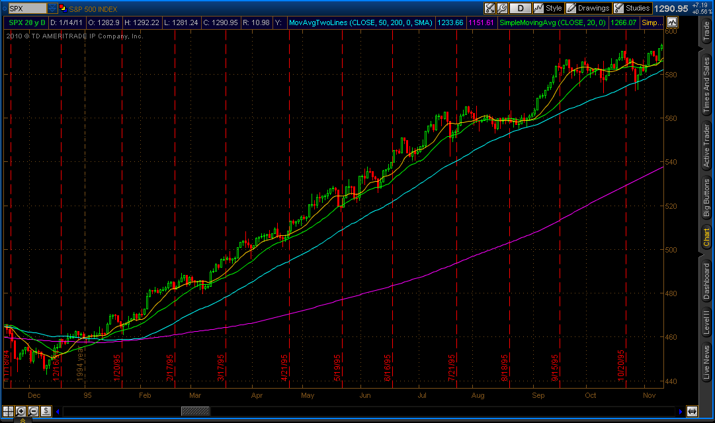The height and width of the screenshot is (423, 715).
Task: Click the flask-with-arrow quick study icon
Action: [489, 8]
